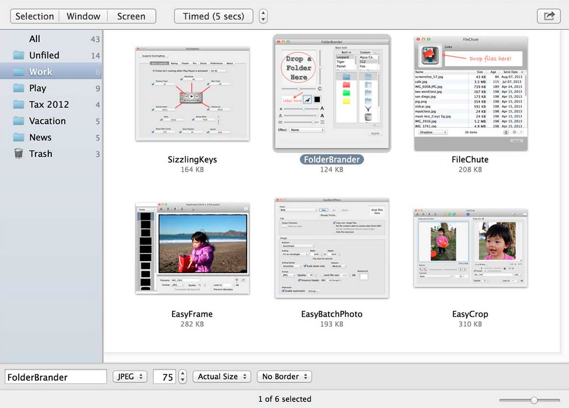Show All screenshots in sidebar

coord(35,39)
